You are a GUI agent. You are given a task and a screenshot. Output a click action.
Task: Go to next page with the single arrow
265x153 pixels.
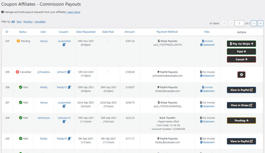click(x=254, y=23)
